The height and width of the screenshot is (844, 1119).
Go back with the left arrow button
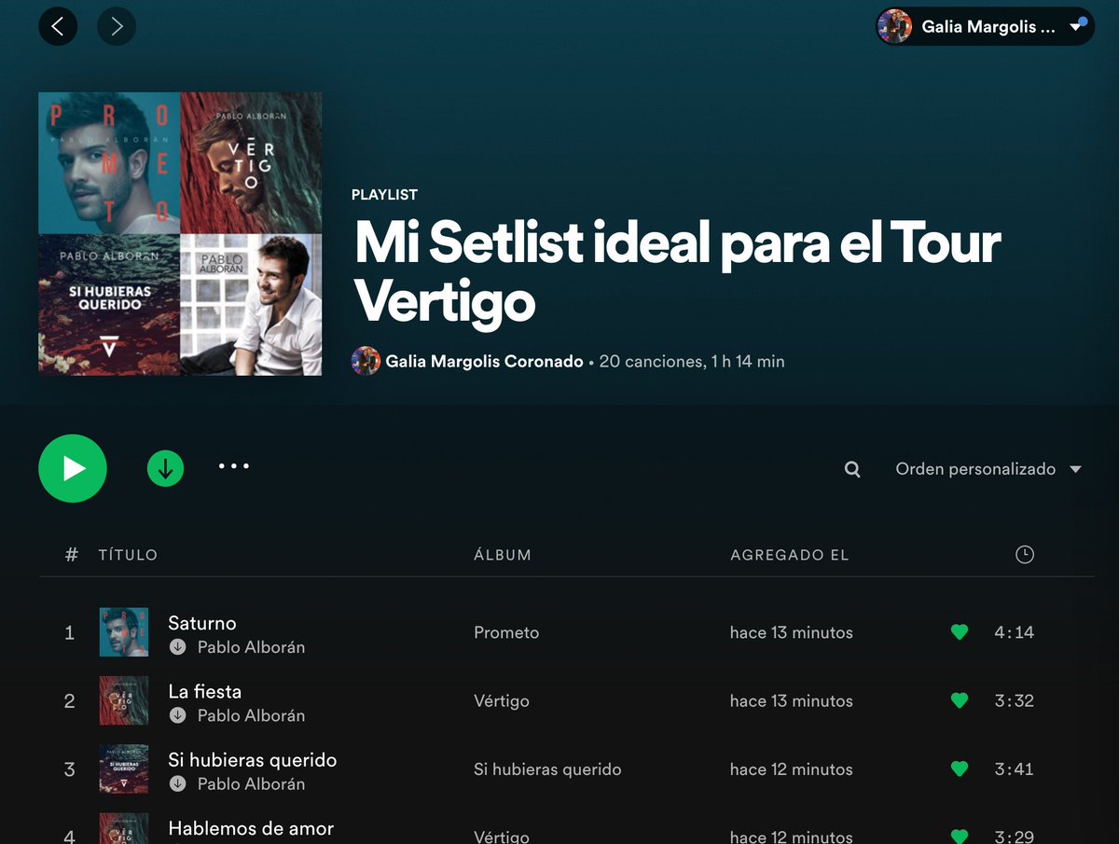(58, 26)
